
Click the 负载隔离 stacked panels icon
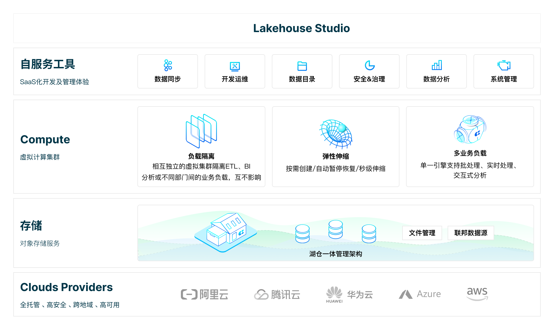(201, 131)
